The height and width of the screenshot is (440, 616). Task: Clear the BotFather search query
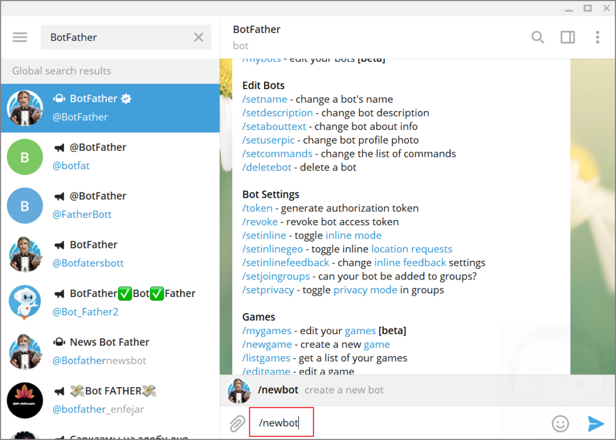199,37
